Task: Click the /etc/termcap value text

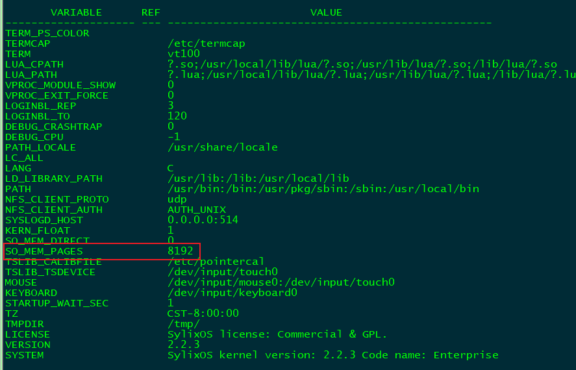Action: click(x=207, y=43)
